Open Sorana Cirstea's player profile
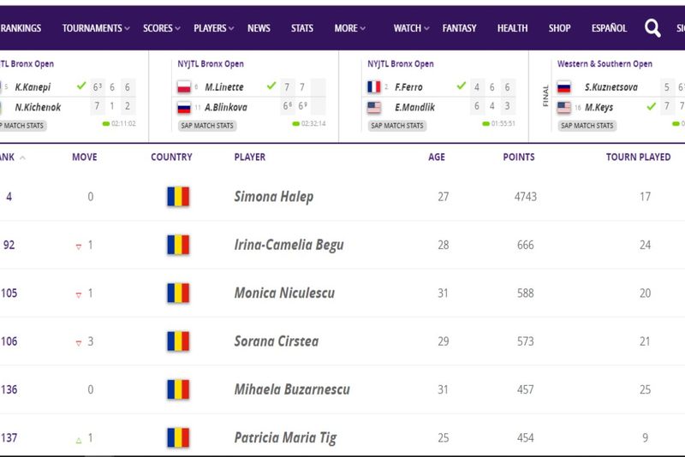This screenshot has height=457, width=685. pyautogui.click(x=277, y=341)
